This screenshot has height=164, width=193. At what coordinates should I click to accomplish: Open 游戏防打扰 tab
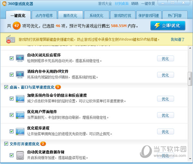pos(123,15)
